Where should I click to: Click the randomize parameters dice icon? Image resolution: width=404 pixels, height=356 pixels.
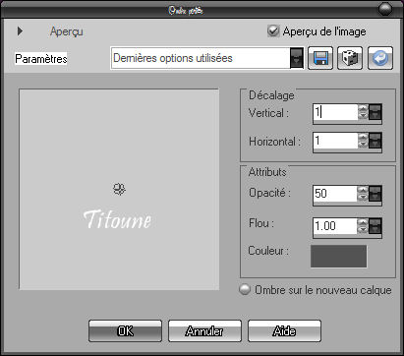point(350,58)
